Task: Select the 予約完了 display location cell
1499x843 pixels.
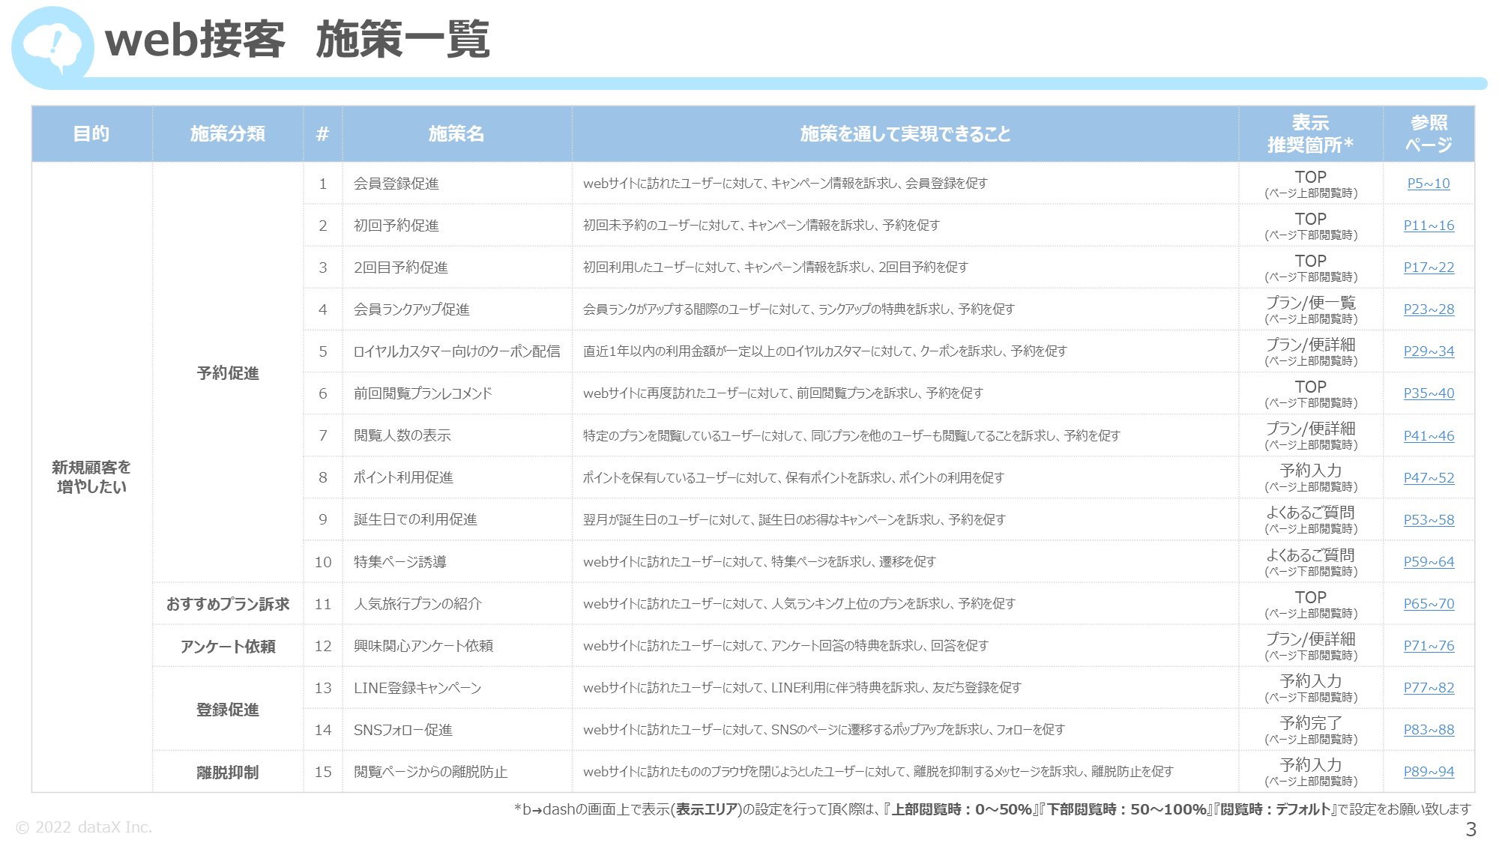Action: coord(1310,730)
